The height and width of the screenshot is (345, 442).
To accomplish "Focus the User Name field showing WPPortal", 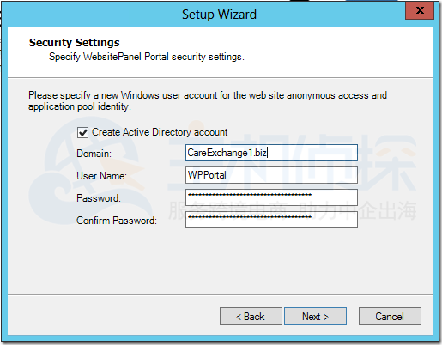I will pos(271,175).
